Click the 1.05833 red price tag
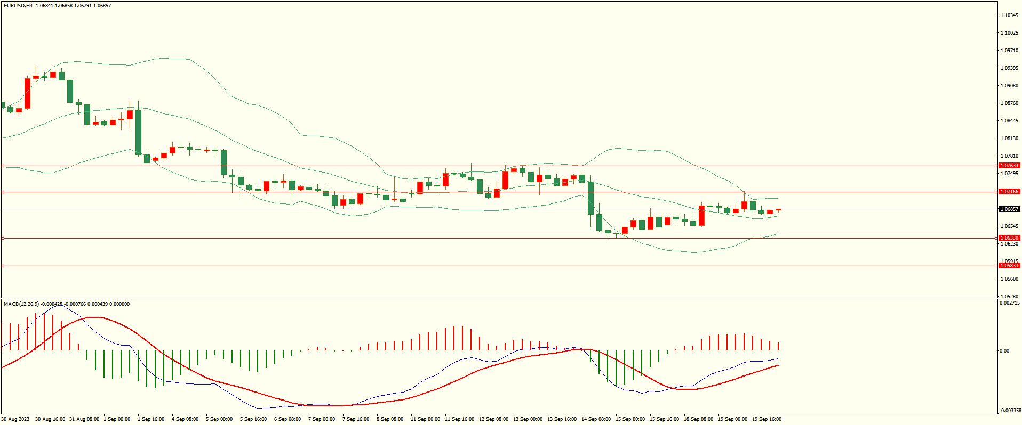This screenshot has width=1022, height=425. click(x=1009, y=266)
